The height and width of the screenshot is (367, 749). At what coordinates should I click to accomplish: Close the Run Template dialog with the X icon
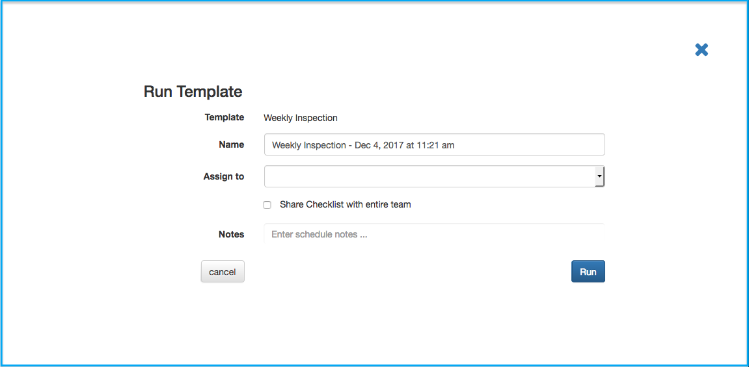(701, 49)
